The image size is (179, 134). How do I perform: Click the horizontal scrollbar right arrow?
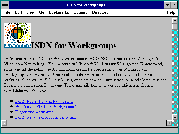(169, 123)
